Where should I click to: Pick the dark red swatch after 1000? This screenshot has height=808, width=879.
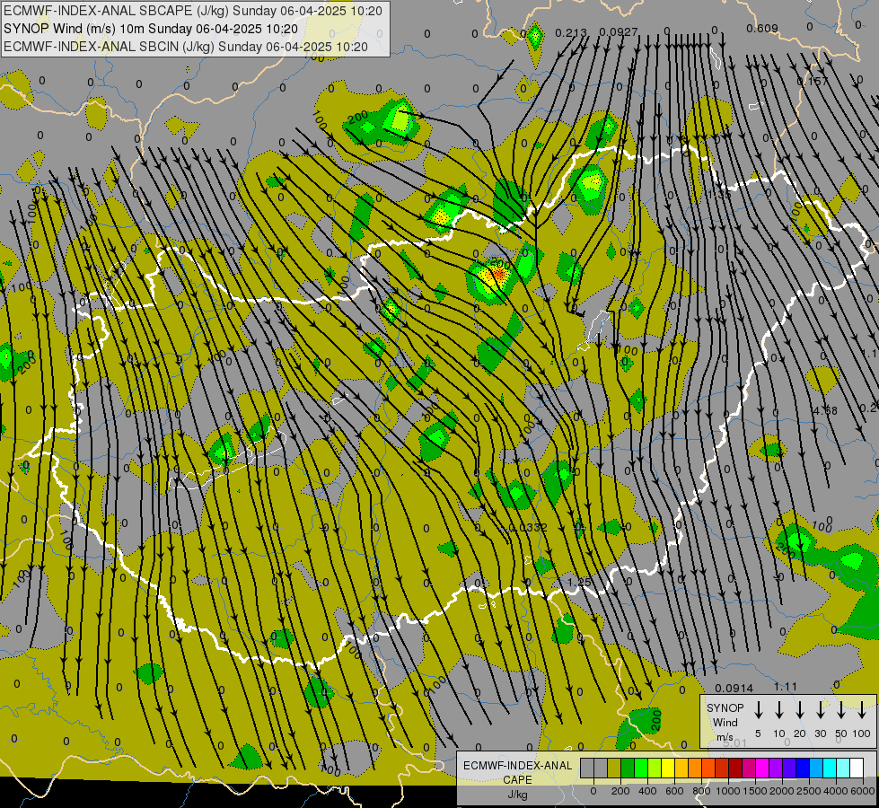735,768
